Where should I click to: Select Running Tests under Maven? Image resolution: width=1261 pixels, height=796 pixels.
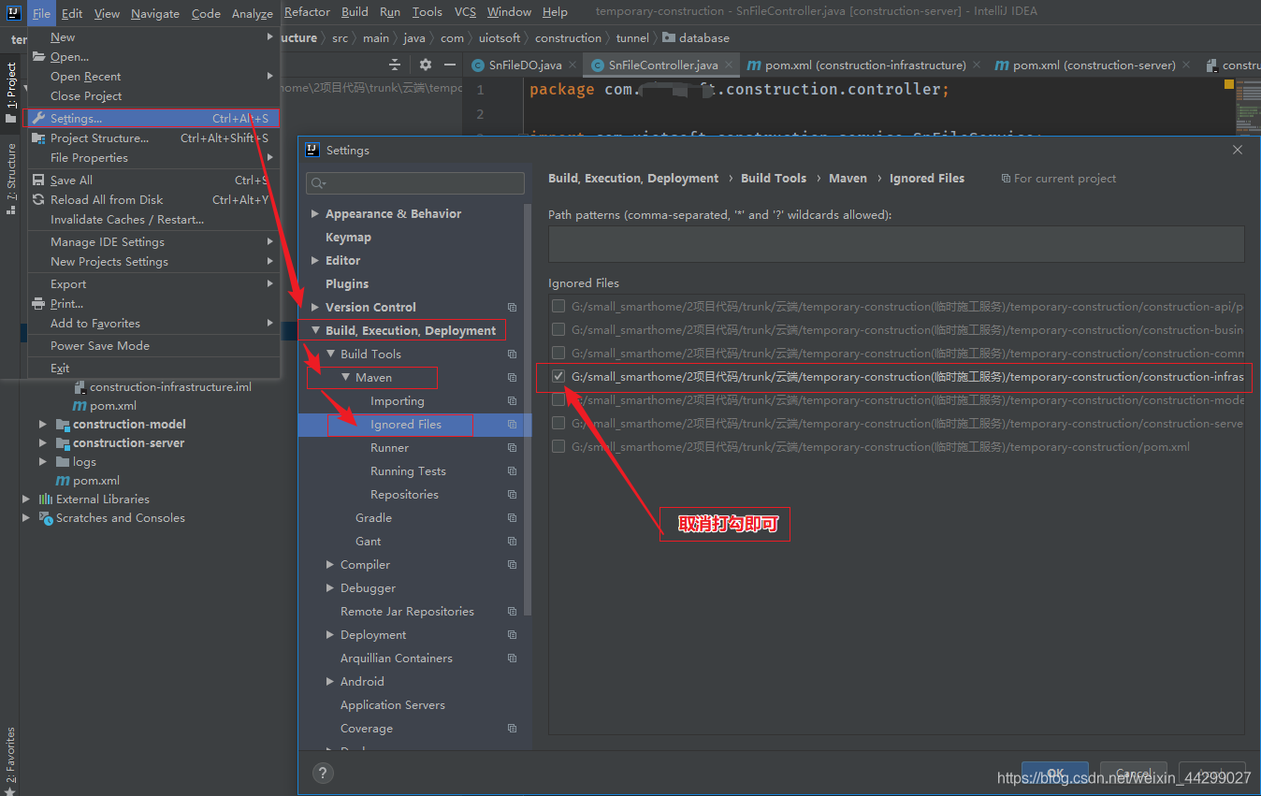[x=408, y=470]
